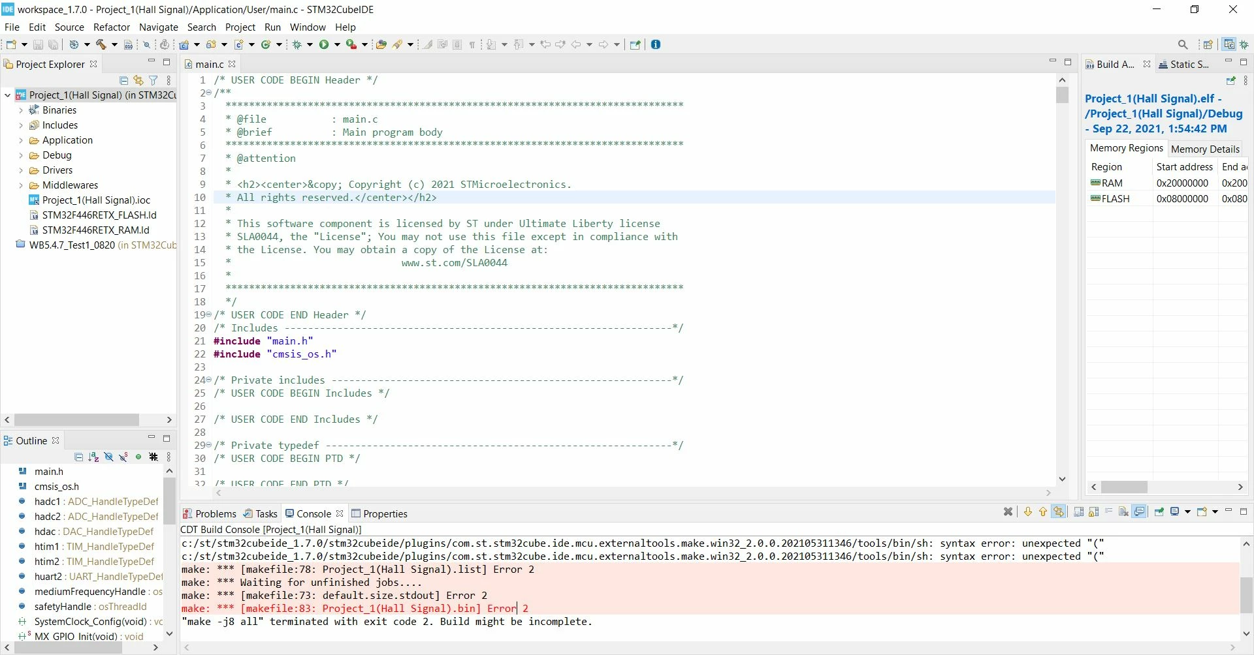
Task: Click Project Explorer horizontal scrollbar thumb
Action: (76, 419)
